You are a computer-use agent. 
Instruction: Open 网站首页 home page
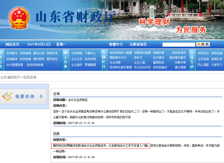point(12,44)
